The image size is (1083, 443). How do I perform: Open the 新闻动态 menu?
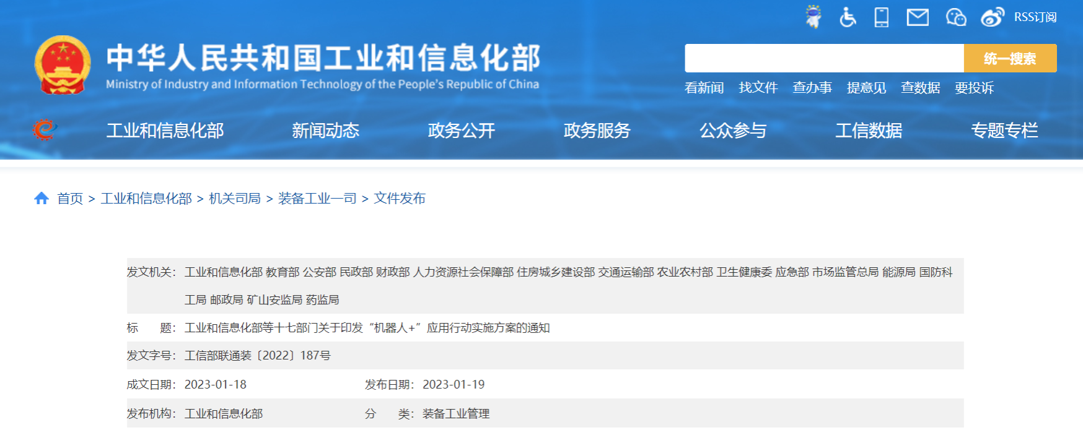[325, 131]
